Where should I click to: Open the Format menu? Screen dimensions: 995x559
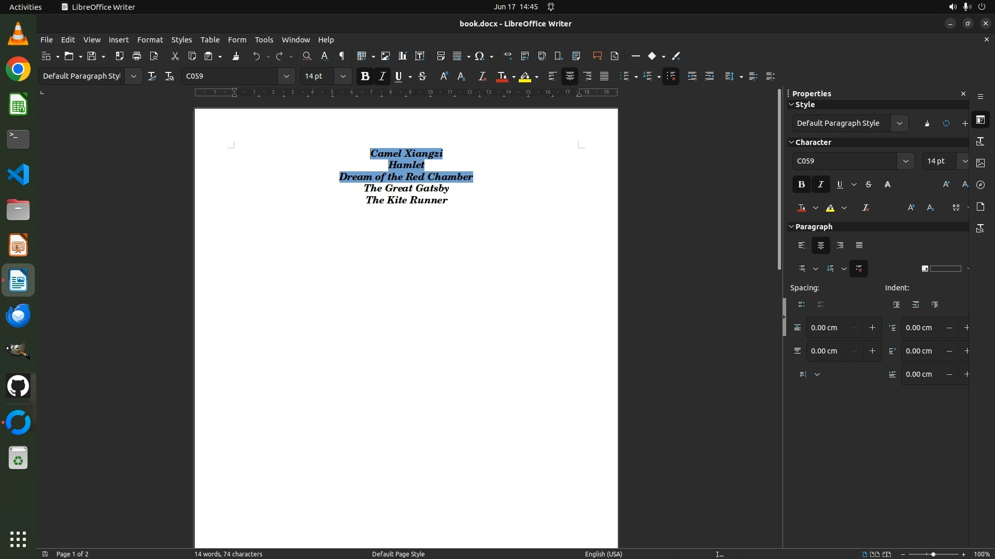150,40
